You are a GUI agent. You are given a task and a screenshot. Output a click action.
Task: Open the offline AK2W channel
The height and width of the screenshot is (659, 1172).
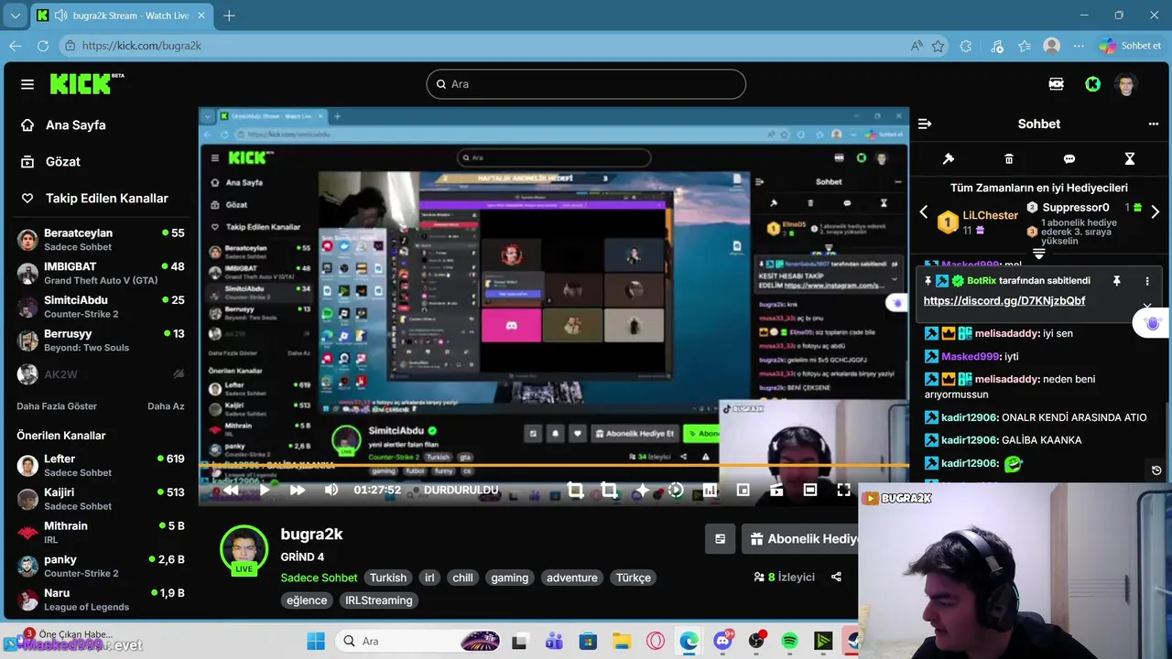(x=101, y=373)
